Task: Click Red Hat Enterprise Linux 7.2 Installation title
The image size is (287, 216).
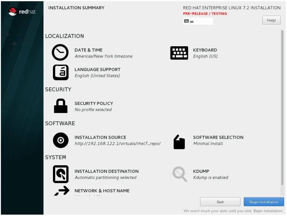Action: point(232,8)
